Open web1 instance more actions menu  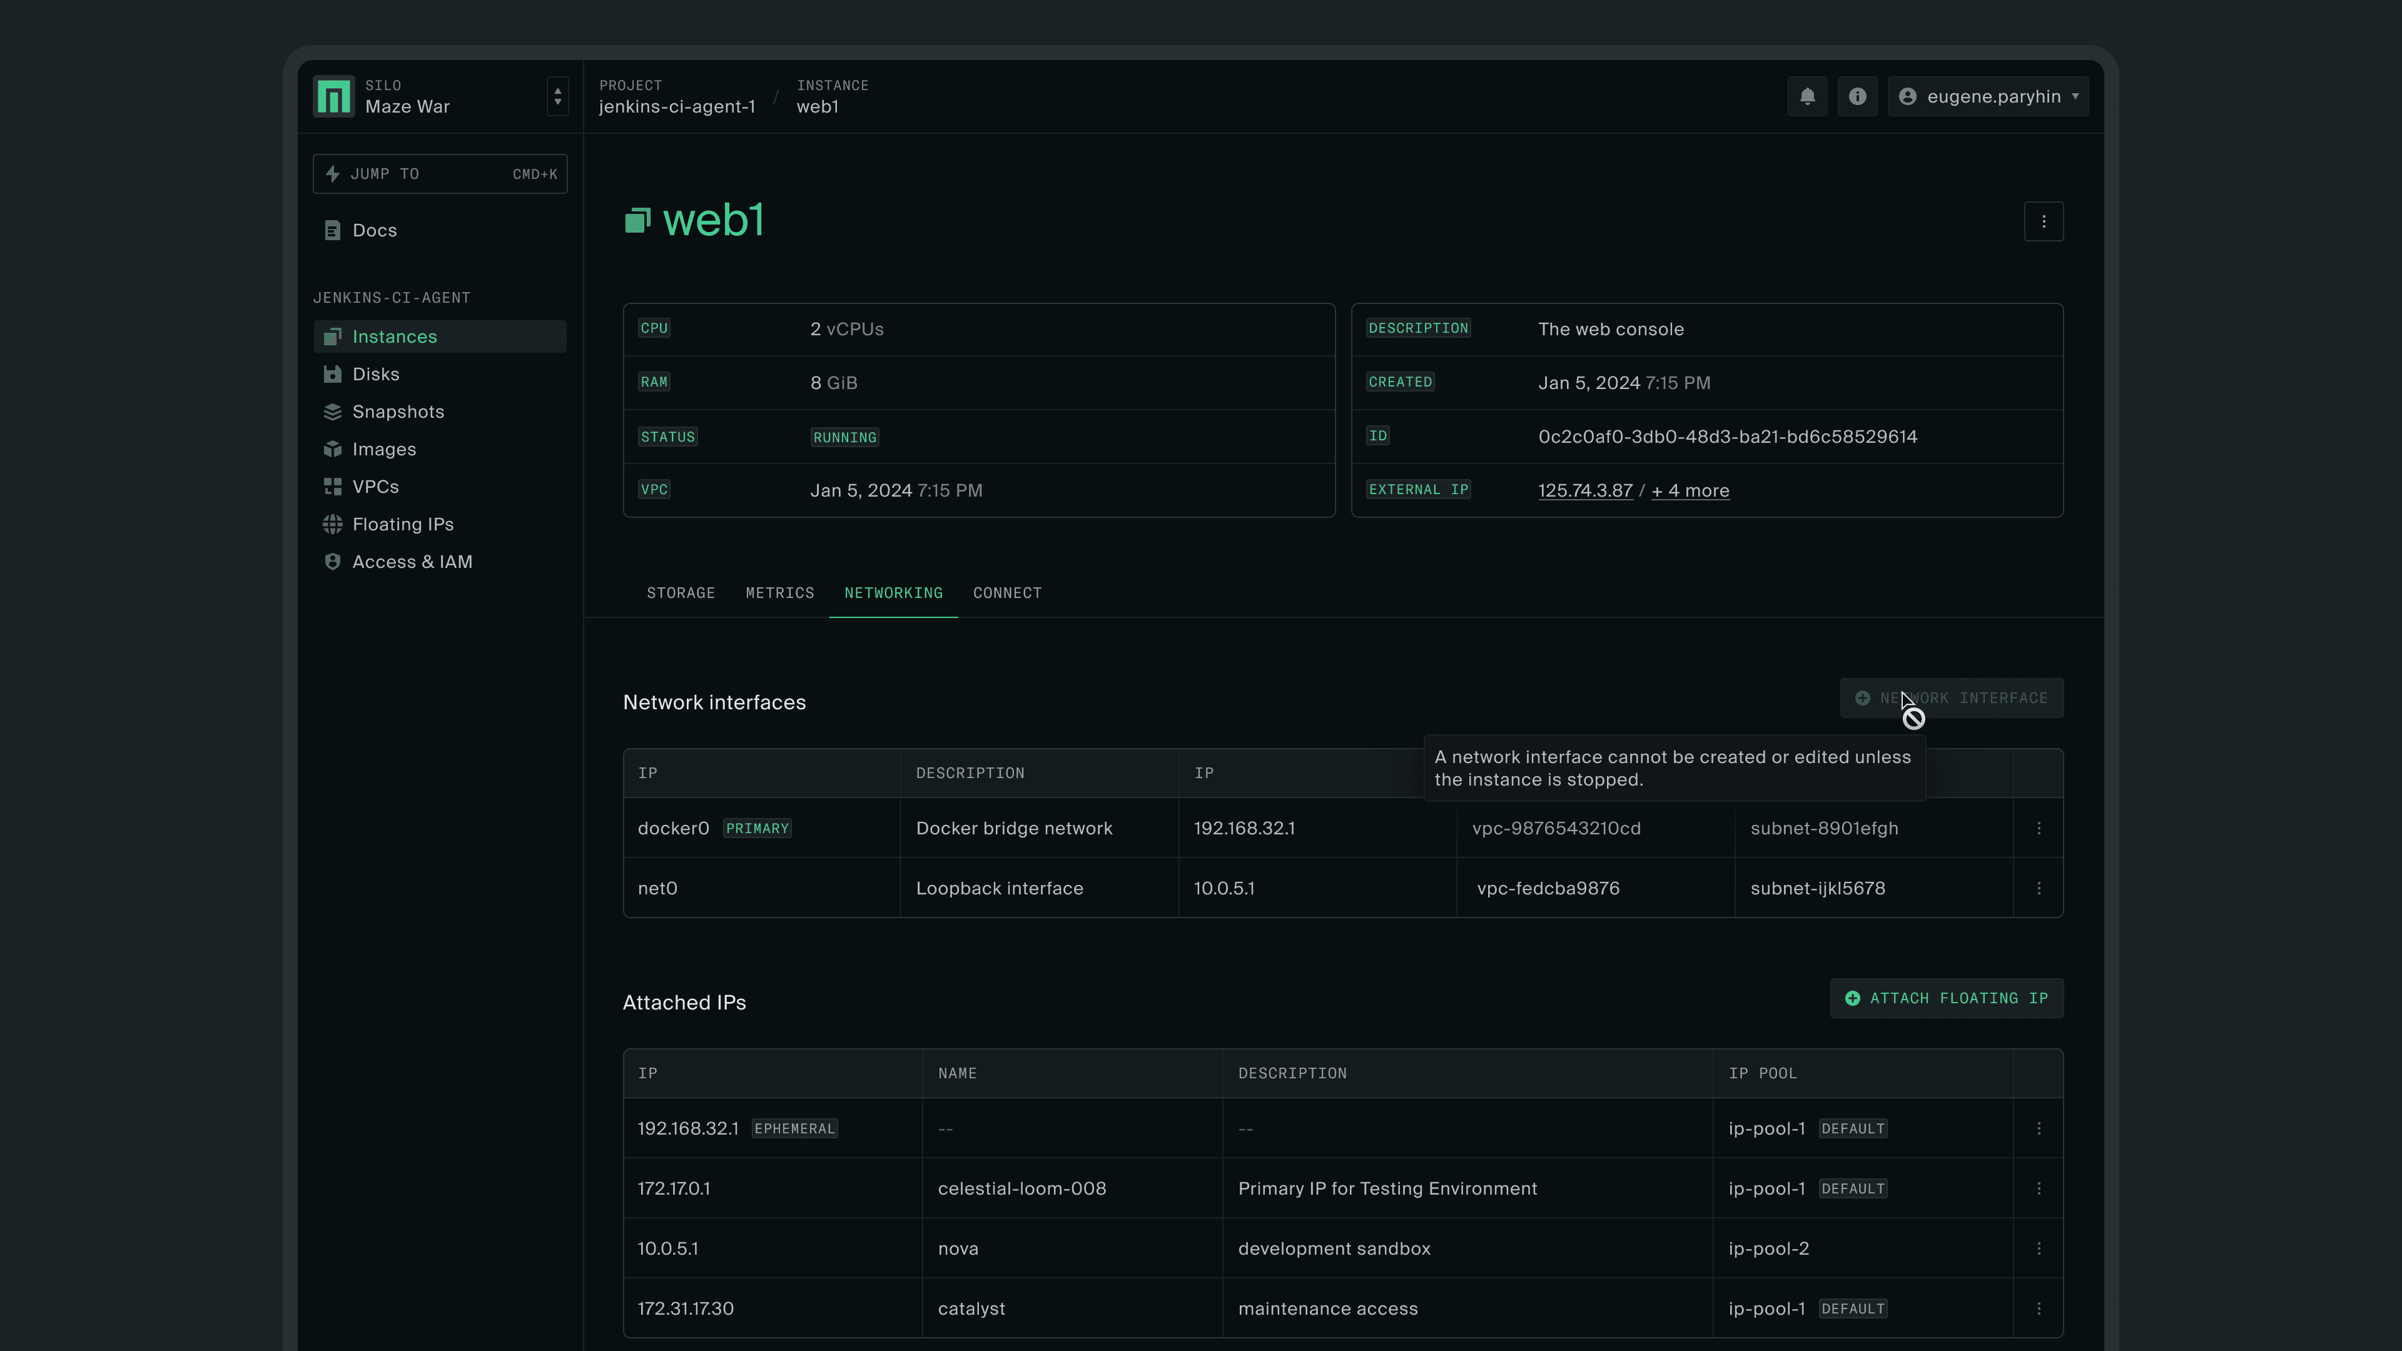click(x=2044, y=221)
